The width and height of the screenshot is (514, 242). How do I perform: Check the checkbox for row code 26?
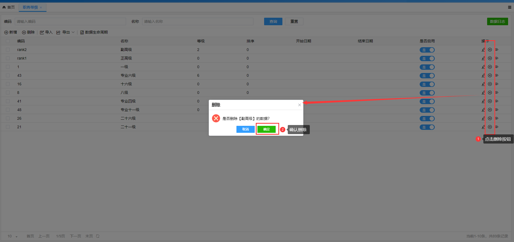click(x=8, y=118)
